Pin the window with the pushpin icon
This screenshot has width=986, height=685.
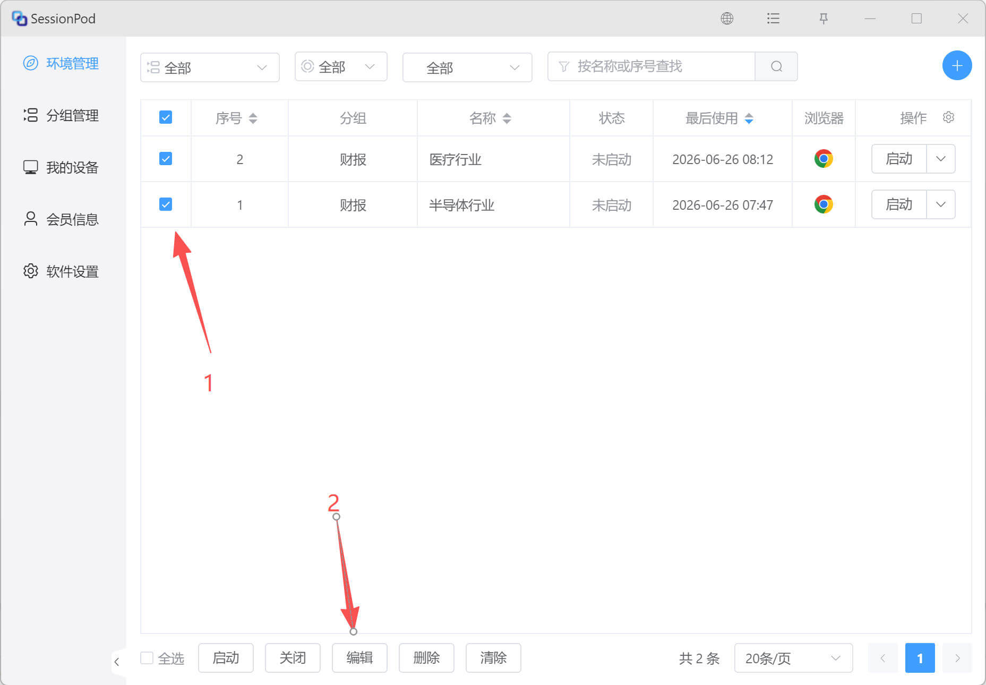click(824, 19)
